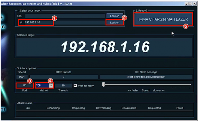The image size is (198, 121).
Task: Maximize the window via title bar button
Action: tap(191, 4)
